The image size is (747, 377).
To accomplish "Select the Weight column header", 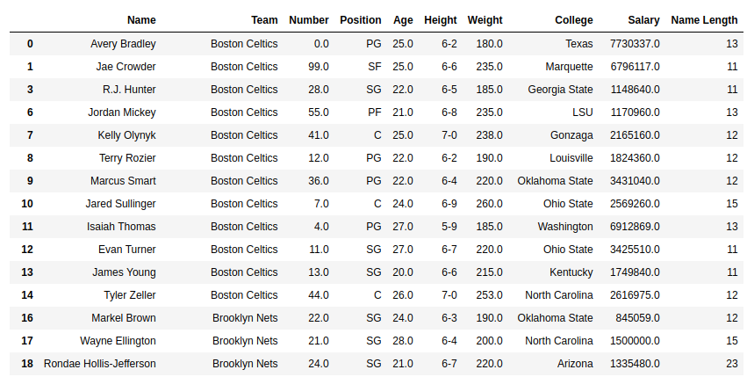I will tap(485, 20).
